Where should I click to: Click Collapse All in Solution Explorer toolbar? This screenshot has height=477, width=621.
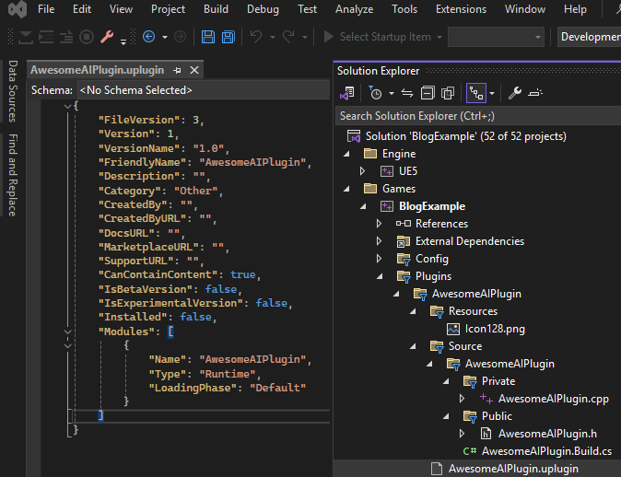tap(428, 93)
